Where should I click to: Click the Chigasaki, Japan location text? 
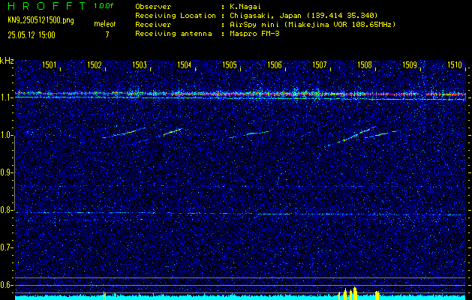pyautogui.click(x=304, y=16)
